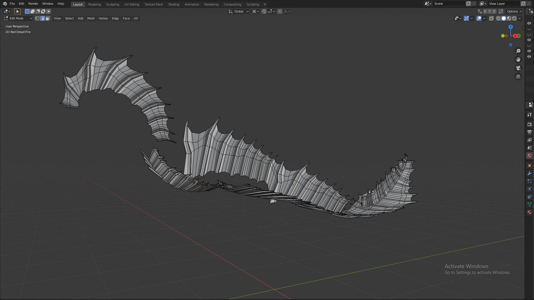Toggle auto merge vertices icon
This screenshot has height=300, width=534.
(501, 11)
